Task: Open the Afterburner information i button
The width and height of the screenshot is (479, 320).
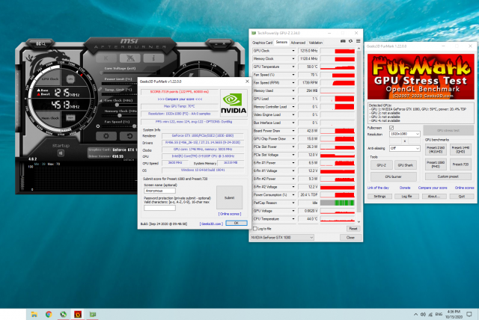Action: (153, 58)
